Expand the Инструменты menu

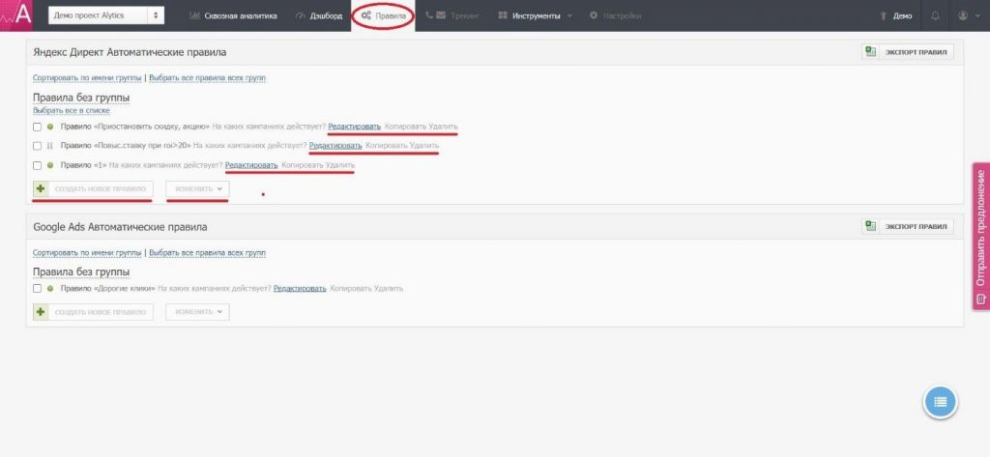click(536, 15)
